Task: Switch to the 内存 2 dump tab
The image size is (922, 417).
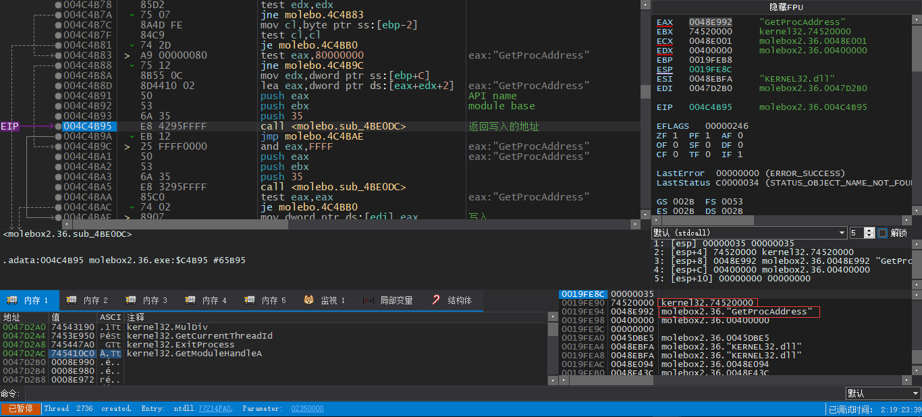Action: [x=88, y=300]
